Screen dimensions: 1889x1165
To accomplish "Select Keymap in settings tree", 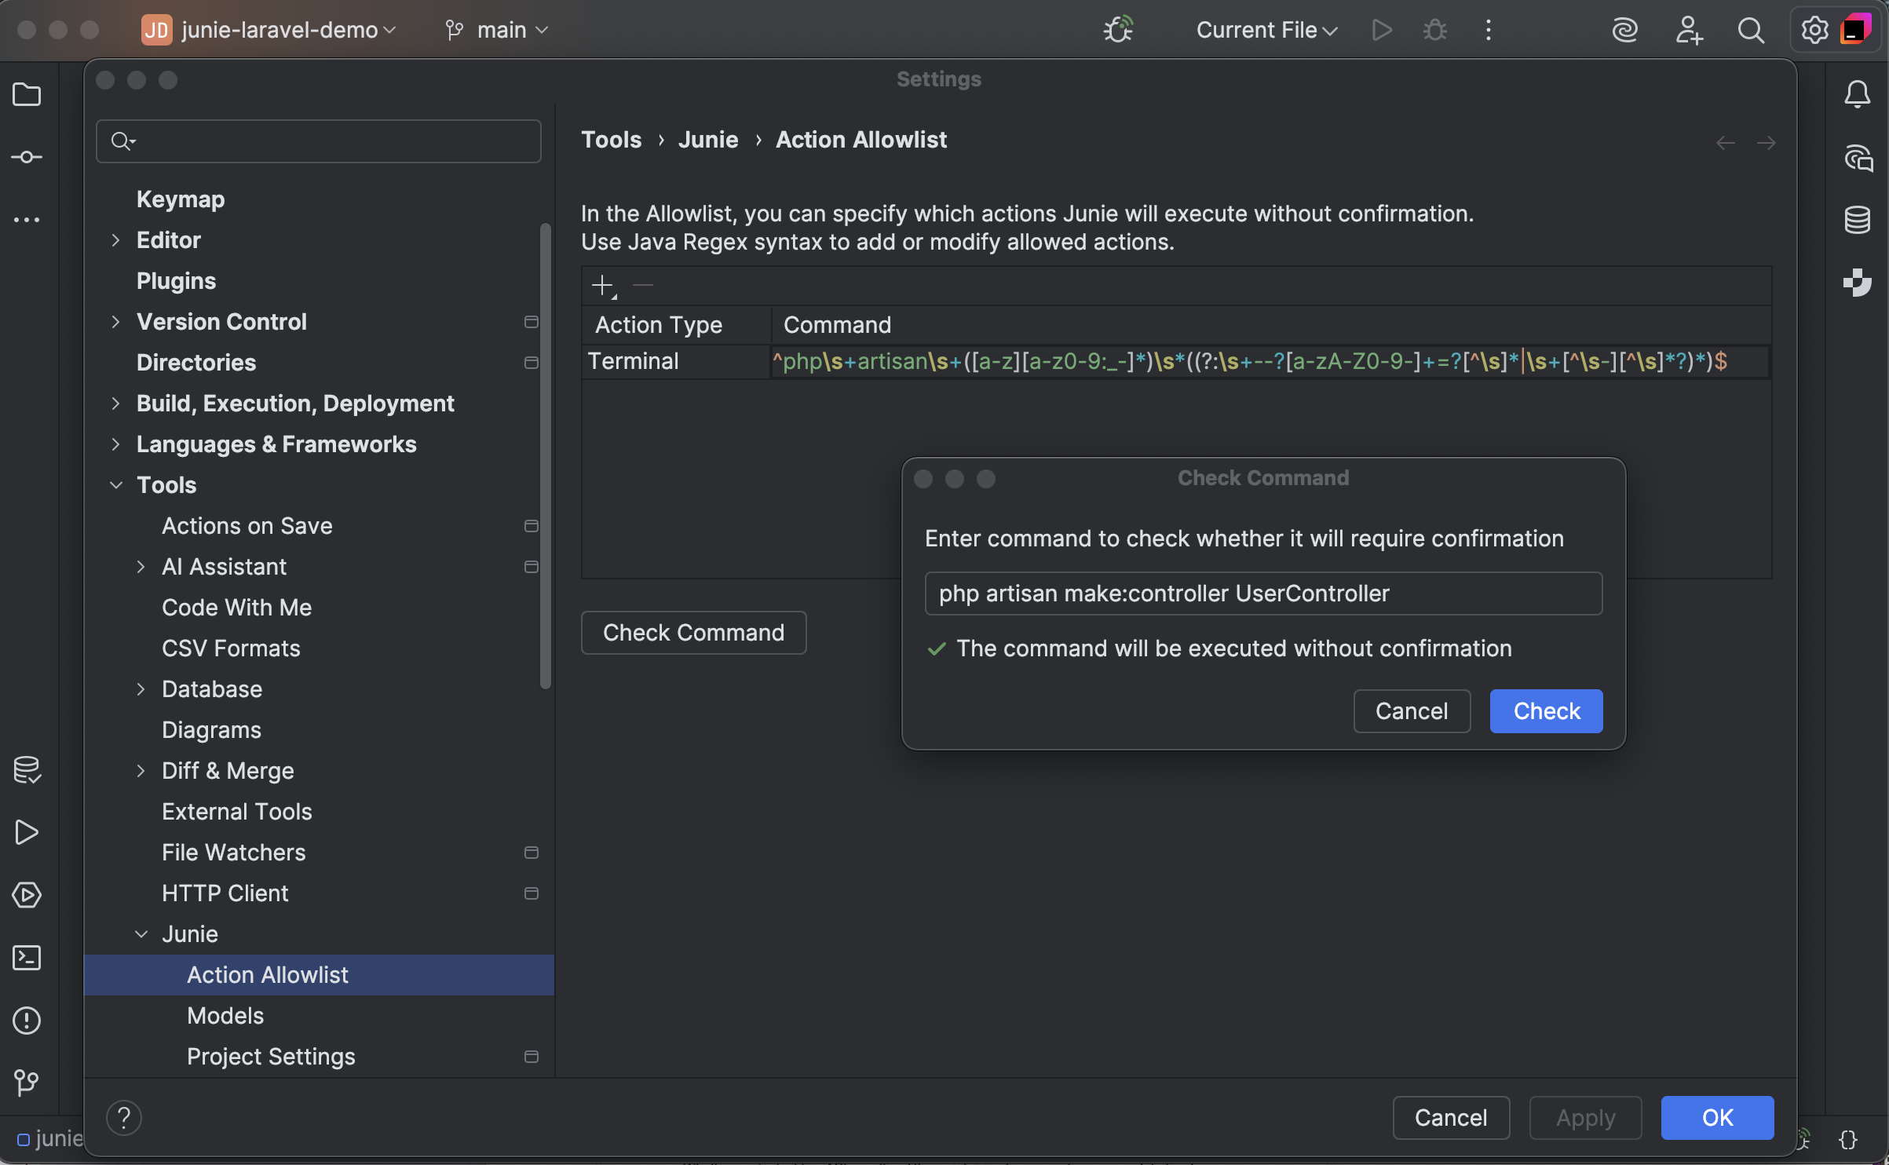I will click(x=181, y=199).
